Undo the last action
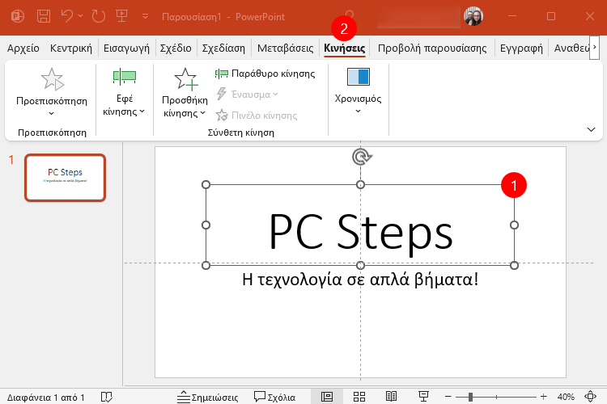This screenshot has width=607, height=404. tap(67, 16)
